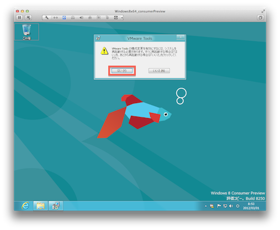
Task: Pause the virtual machine with the pause button
Action: click(19, 18)
